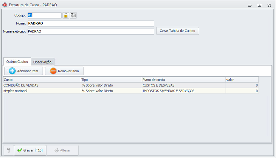
Task: Click the Plano de conta column header
Action: [x=183, y=80]
